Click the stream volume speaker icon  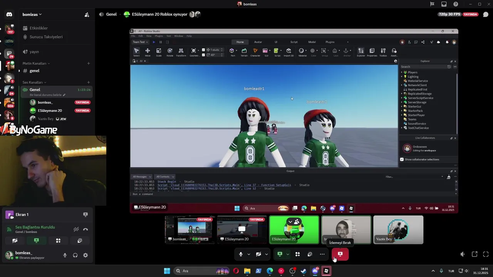point(463,254)
